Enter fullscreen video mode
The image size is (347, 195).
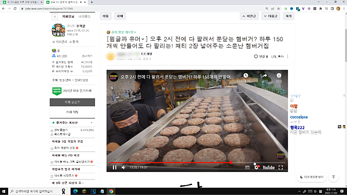[x=281, y=167]
